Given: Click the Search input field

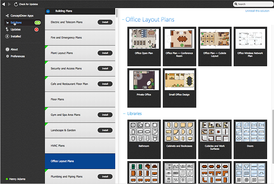Looking at the screenshot, I should click(254, 4).
